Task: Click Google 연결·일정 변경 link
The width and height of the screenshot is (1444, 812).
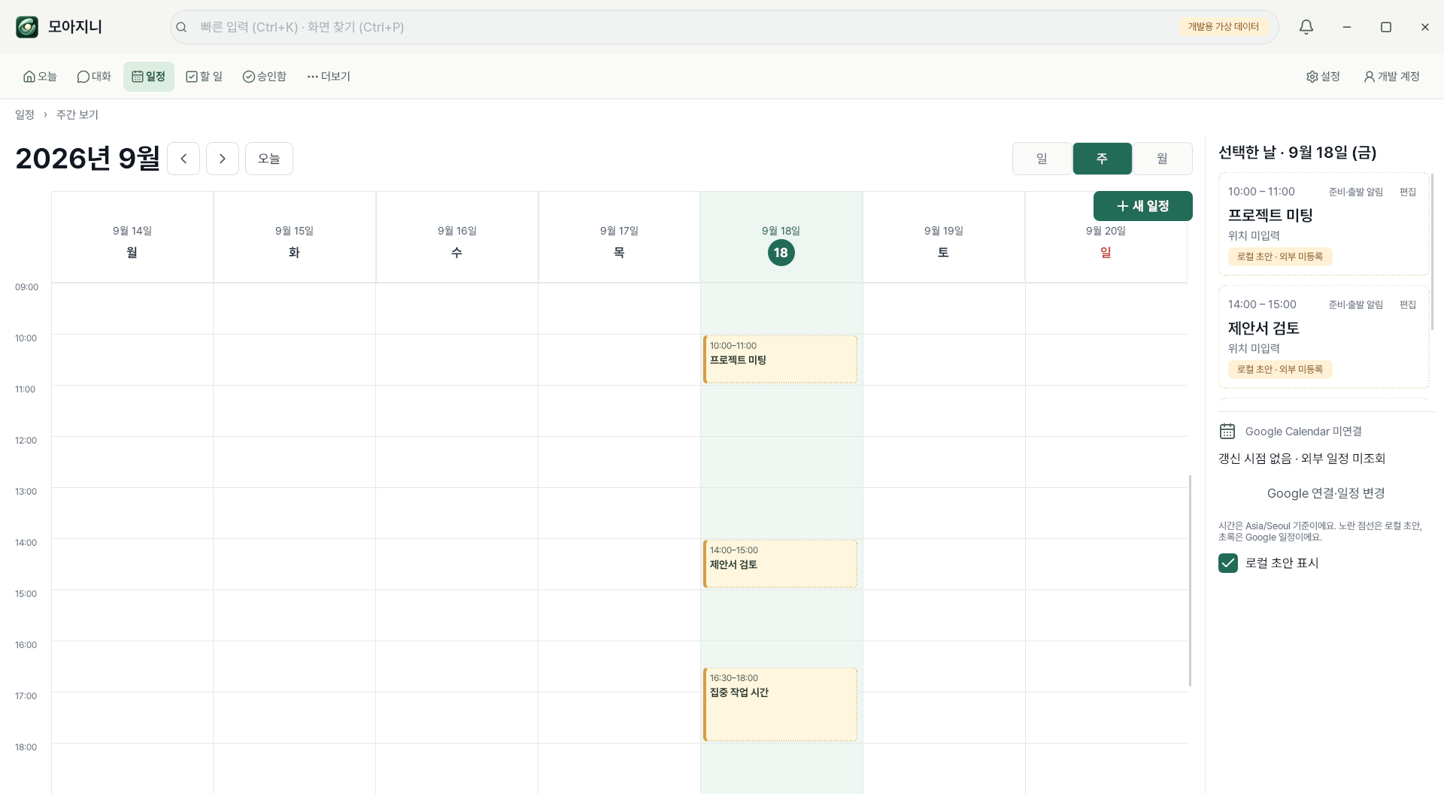Action: point(1326,493)
